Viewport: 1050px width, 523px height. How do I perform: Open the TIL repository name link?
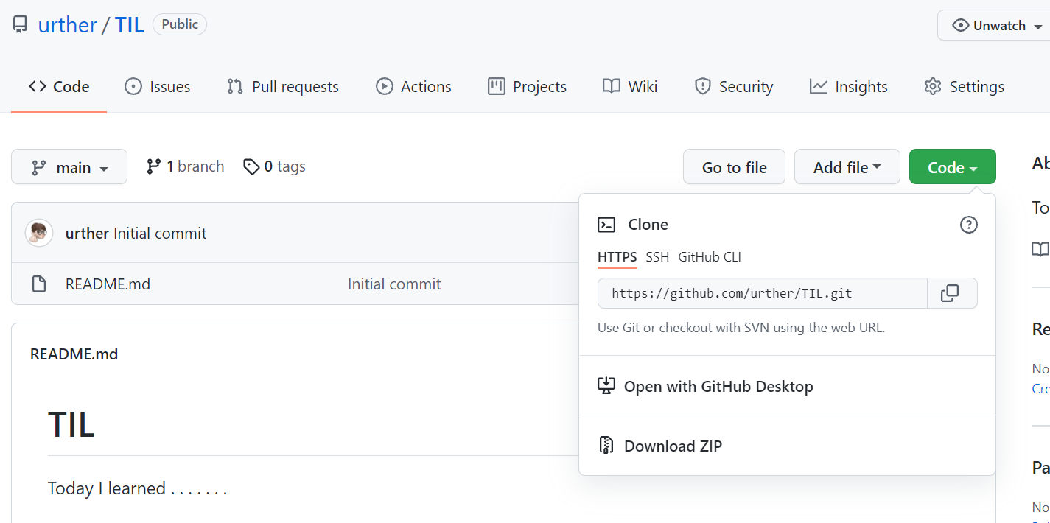(129, 25)
